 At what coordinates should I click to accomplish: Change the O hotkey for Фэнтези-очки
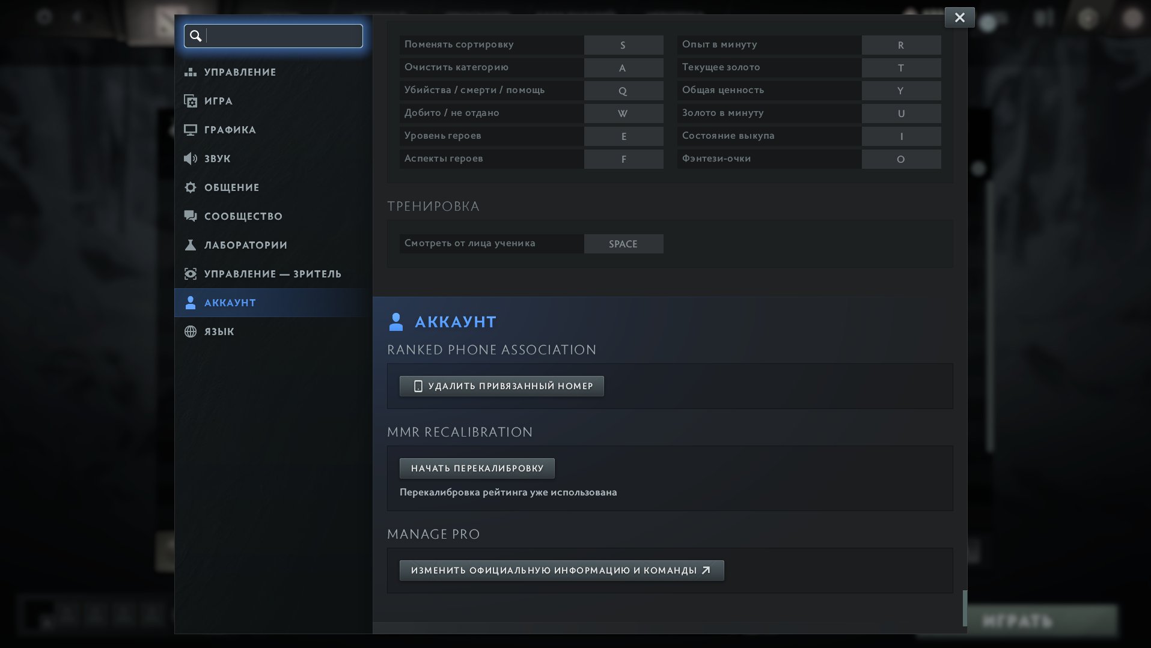pyautogui.click(x=900, y=159)
